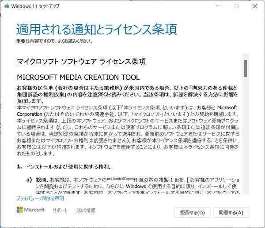Click the page title 適用される通知とライセンス条項

coord(96,29)
